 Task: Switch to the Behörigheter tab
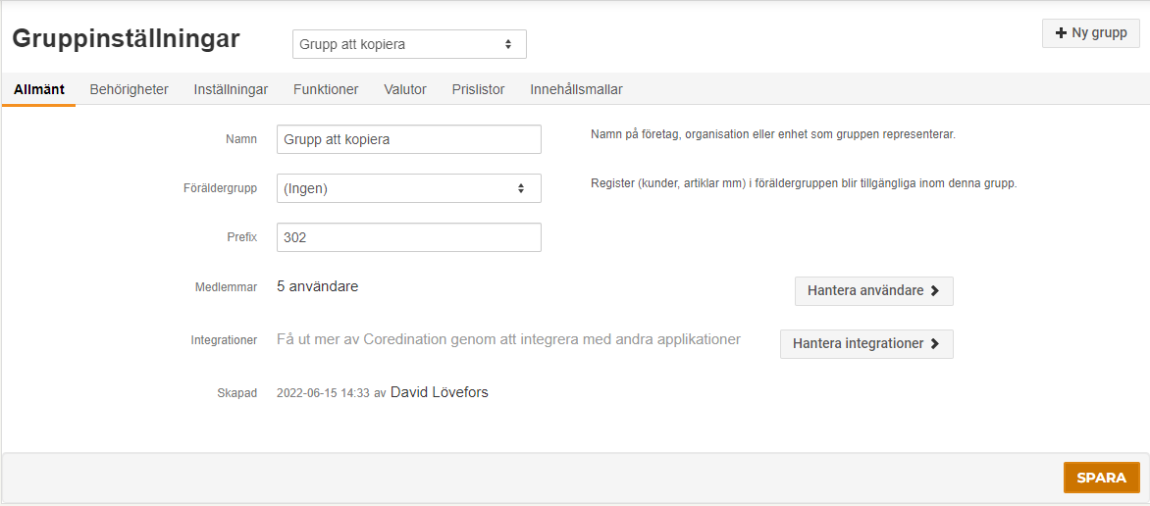coord(130,90)
